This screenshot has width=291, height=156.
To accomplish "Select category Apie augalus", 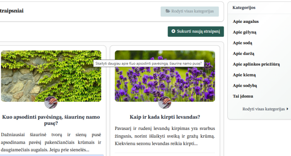I will click(x=246, y=22).
